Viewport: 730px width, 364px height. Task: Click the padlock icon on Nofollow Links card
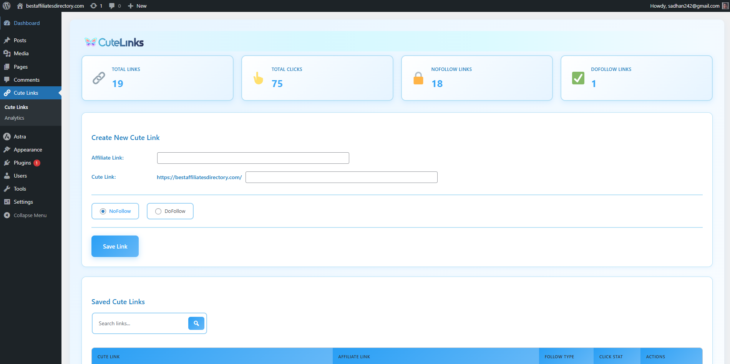click(x=418, y=78)
